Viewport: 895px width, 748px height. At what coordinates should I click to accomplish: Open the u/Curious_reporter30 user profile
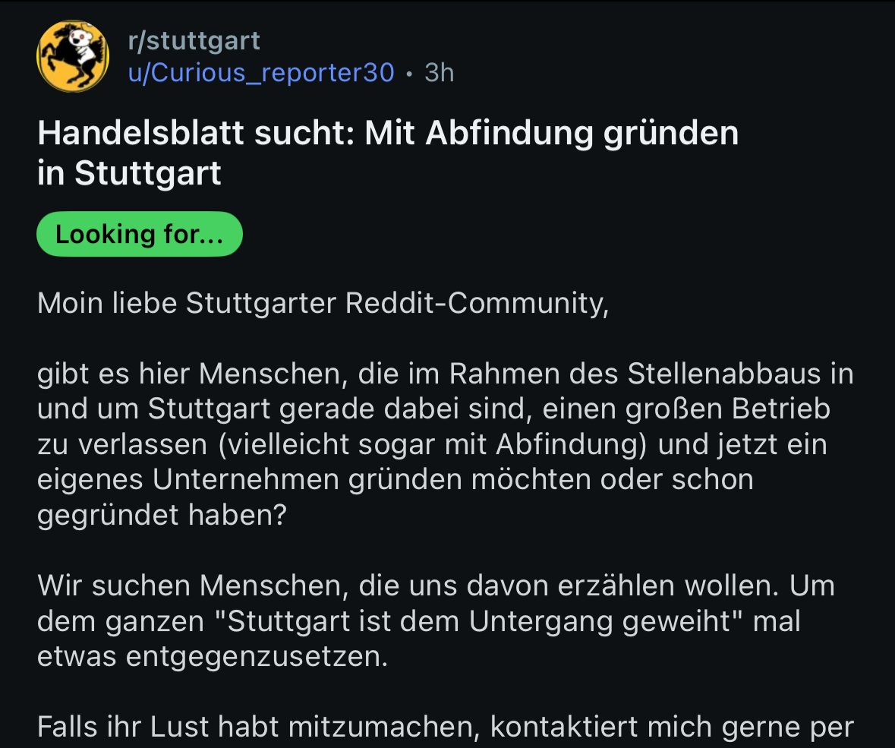pos(261,72)
